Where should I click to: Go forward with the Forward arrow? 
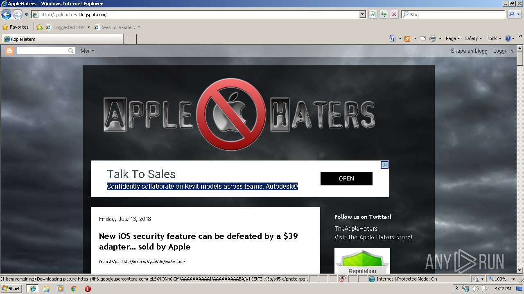coord(18,15)
